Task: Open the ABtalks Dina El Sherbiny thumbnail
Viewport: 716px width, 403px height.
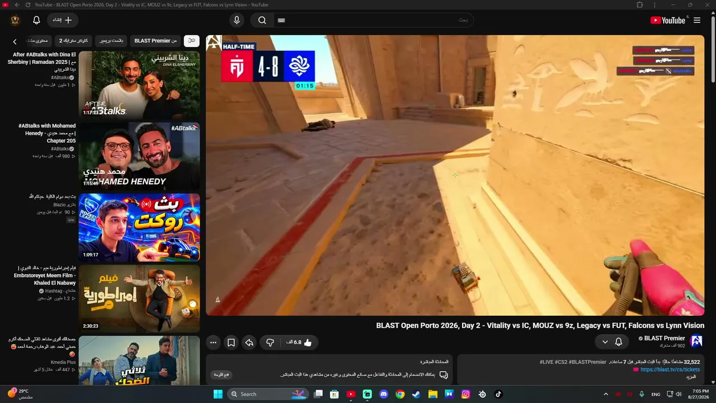Action: coord(139,85)
